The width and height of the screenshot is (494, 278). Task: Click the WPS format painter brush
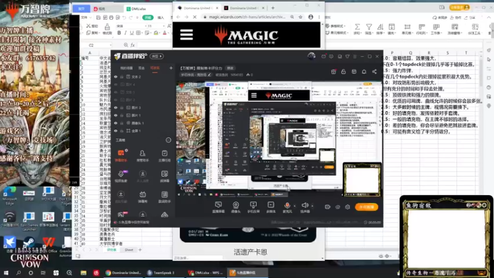tap(107, 28)
